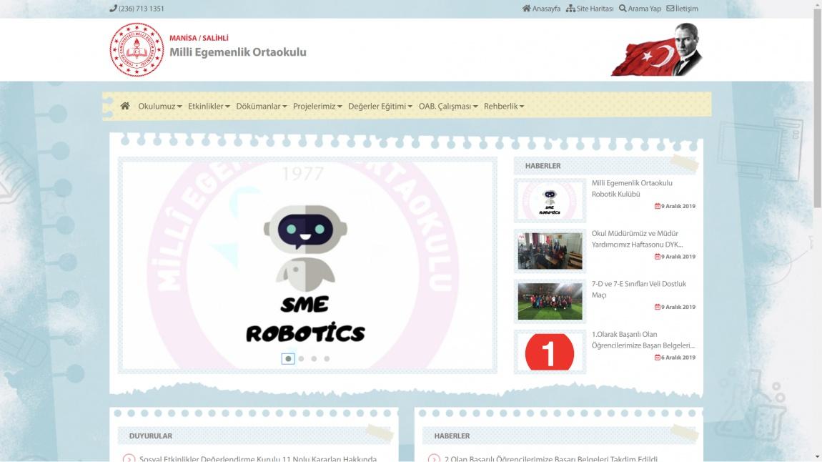Open 1.Olarak Başarılı Olan Öğrencilerimize news
This screenshot has height=462, width=822.
pos(643,339)
